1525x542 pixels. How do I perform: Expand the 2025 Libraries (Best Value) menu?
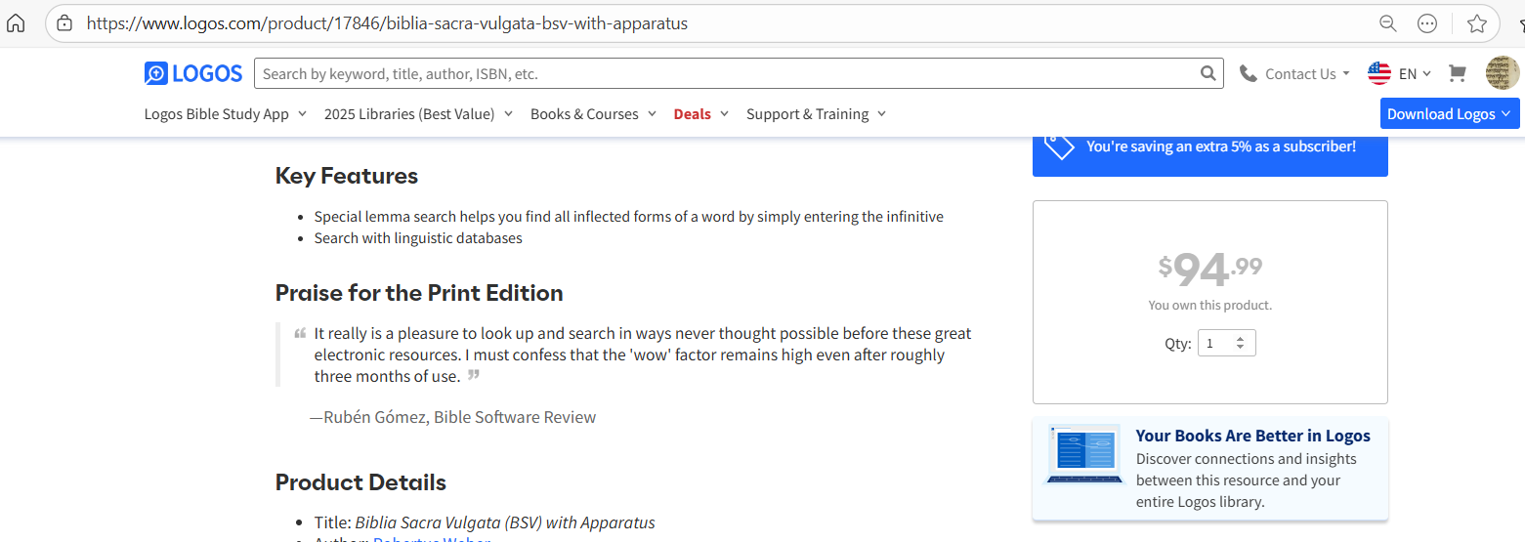[418, 114]
